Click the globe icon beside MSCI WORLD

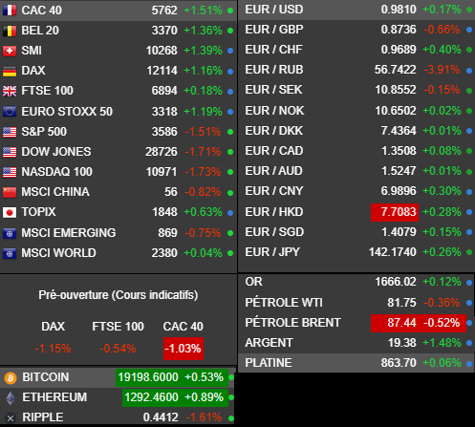coord(10,253)
